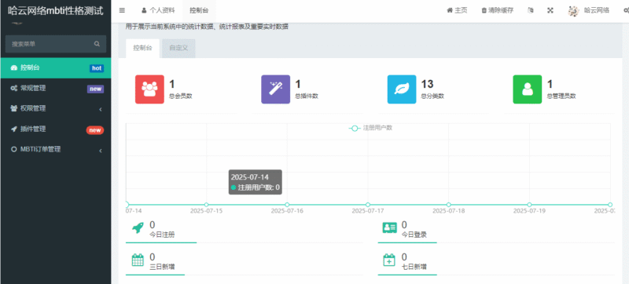
Task: Click the 总管理员数 label
Action: pos(561,96)
